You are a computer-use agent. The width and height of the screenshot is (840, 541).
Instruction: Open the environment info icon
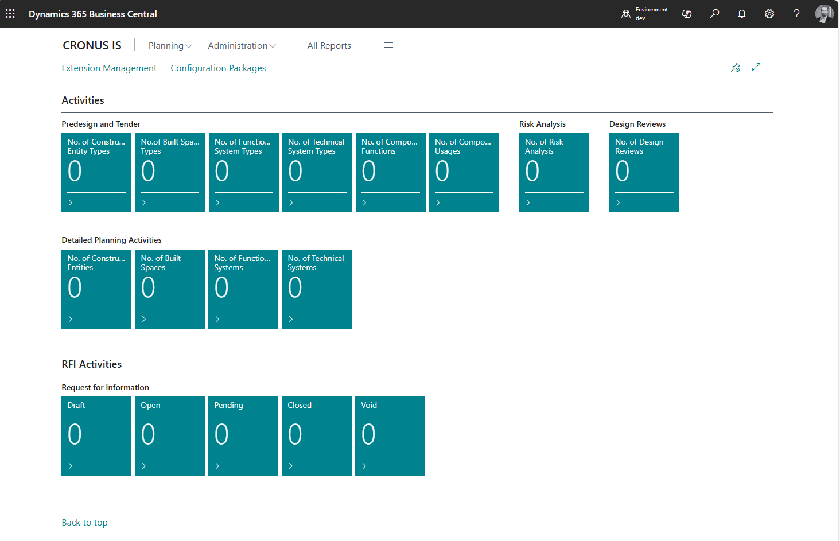(626, 14)
